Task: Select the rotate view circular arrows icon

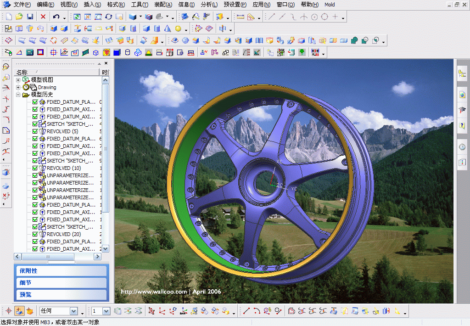Action: point(108,17)
